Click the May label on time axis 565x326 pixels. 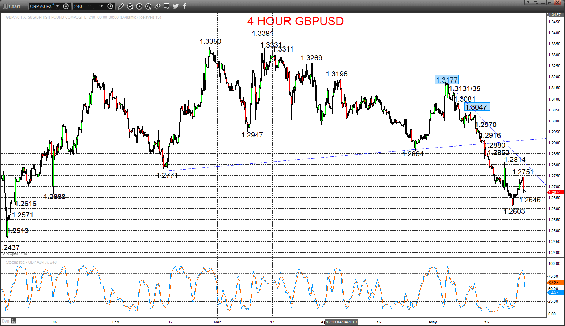(433, 322)
